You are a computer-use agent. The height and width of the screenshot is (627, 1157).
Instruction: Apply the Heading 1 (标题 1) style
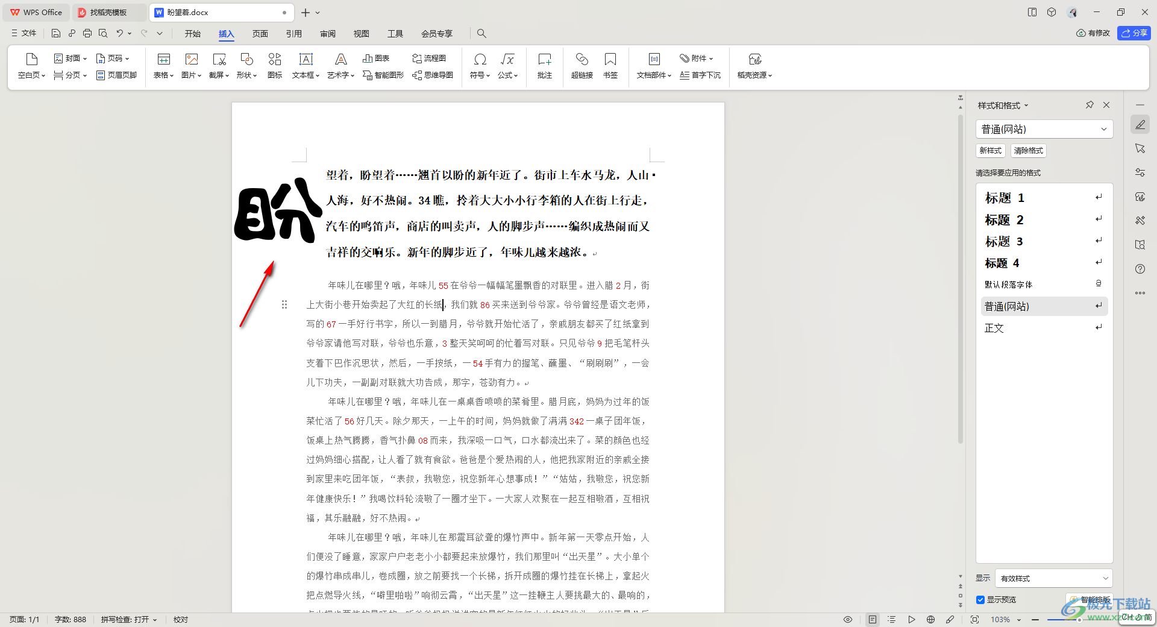(1044, 198)
